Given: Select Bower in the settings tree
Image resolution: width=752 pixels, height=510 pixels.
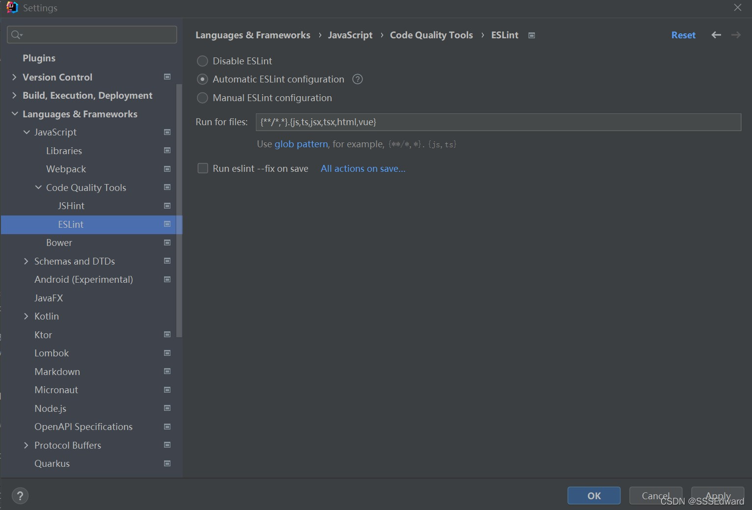Looking at the screenshot, I should (59, 242).
